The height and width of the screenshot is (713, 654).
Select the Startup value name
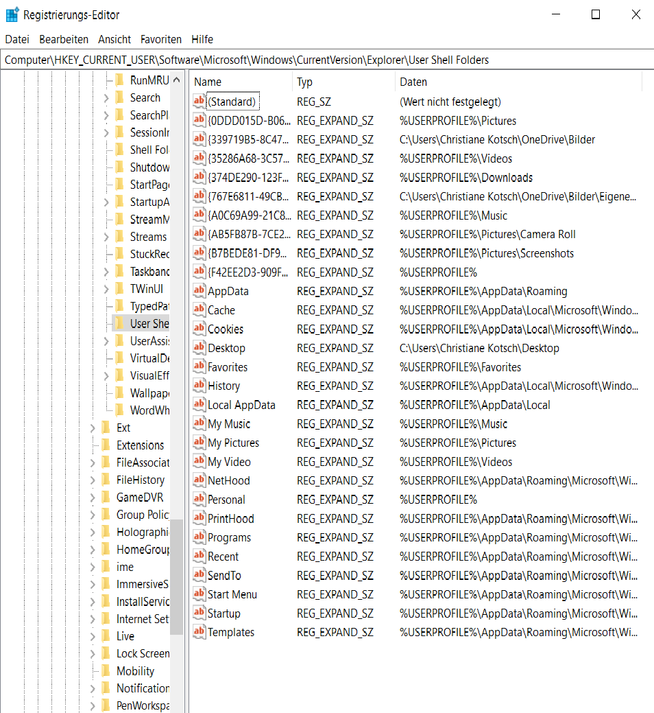224,613
